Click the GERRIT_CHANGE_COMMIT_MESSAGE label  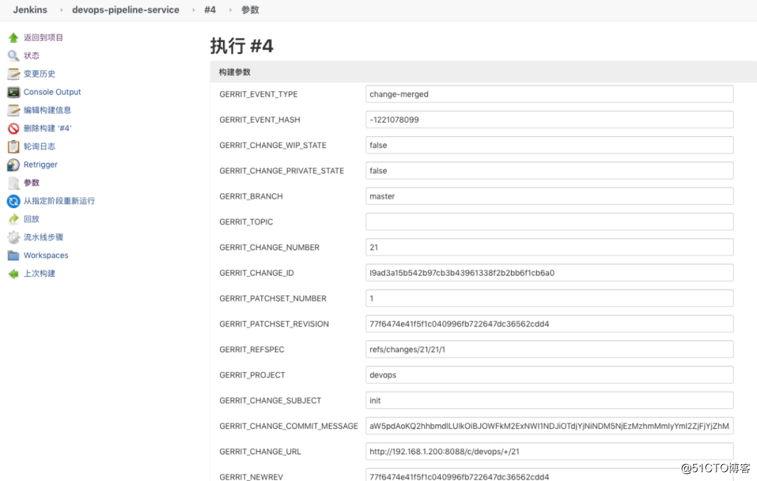pyautogui.click(x=289, y=426)
